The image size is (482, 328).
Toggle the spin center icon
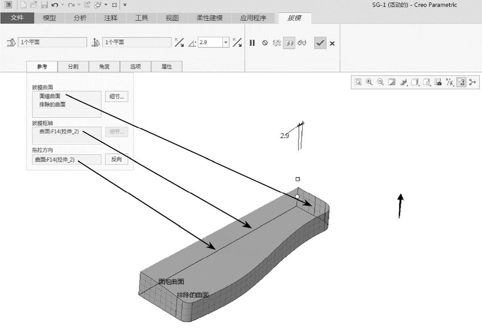click(x=472, y=82)
